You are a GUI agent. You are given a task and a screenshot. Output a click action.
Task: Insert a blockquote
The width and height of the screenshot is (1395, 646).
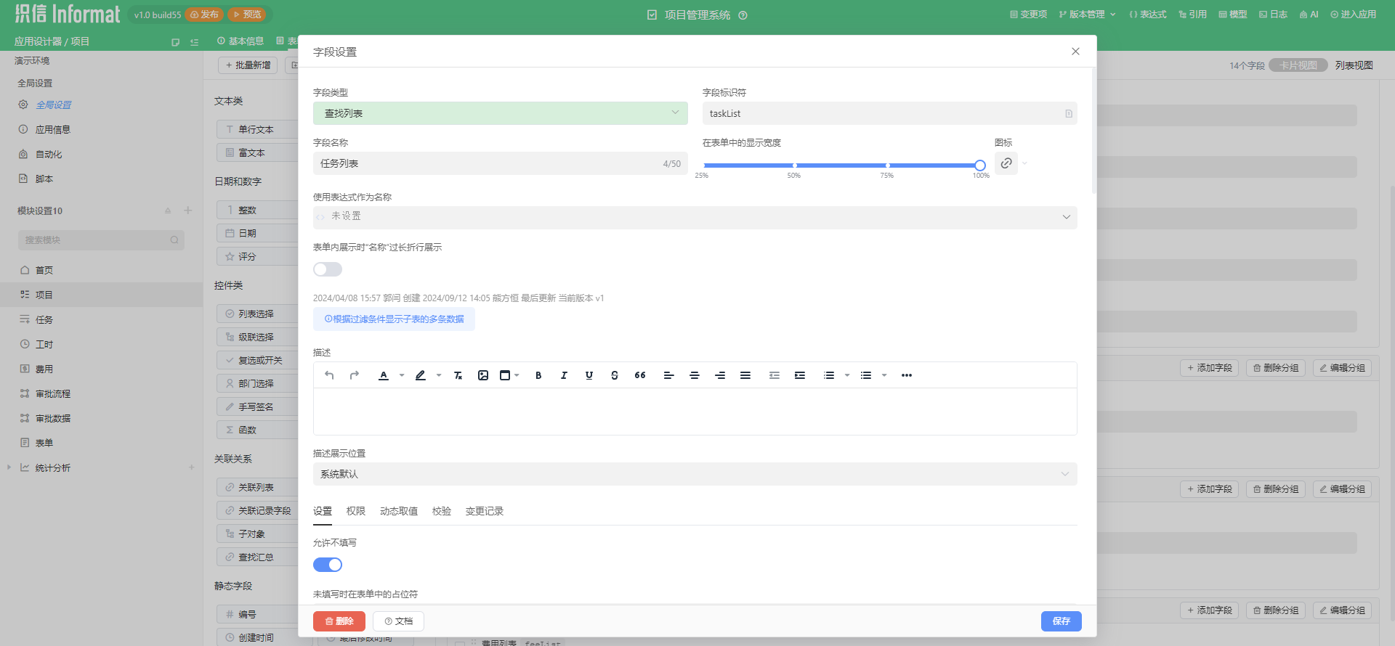tap(640, 375)
